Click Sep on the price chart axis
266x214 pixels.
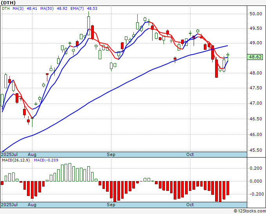tap(111, 154)
